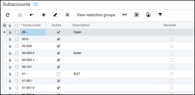
Task: Click the paperclip Files header icon
Action: pos(10,25)
